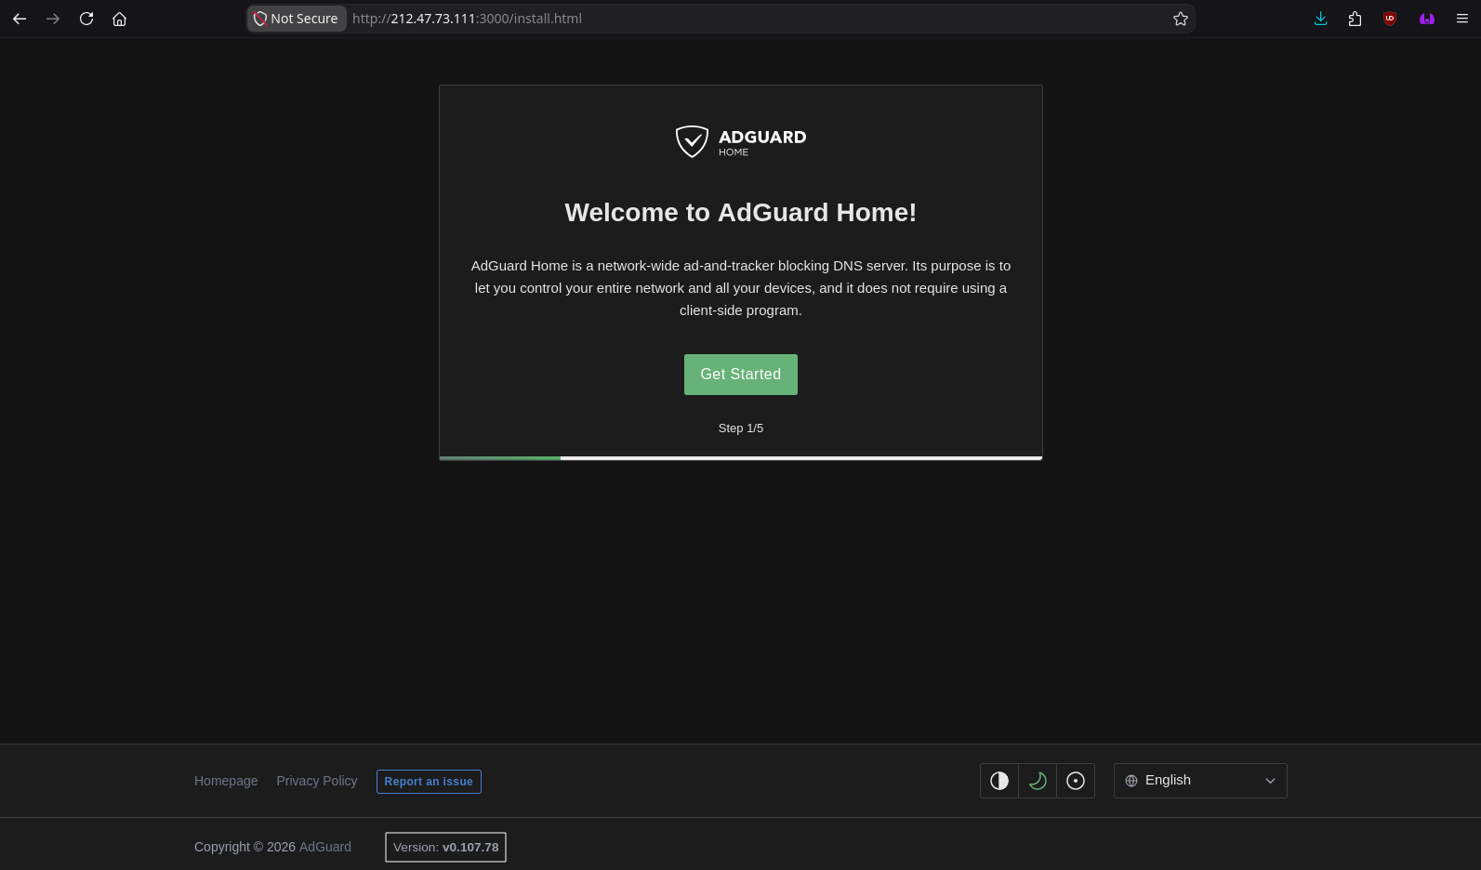Click the AdGuard Home shield logo
Screen dimensions: 1481x870
point(741,141)
